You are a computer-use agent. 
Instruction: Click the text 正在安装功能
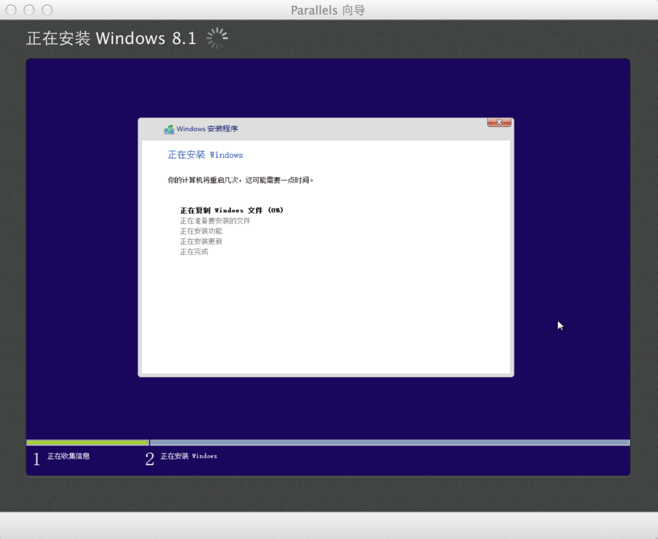coord(201,231)
